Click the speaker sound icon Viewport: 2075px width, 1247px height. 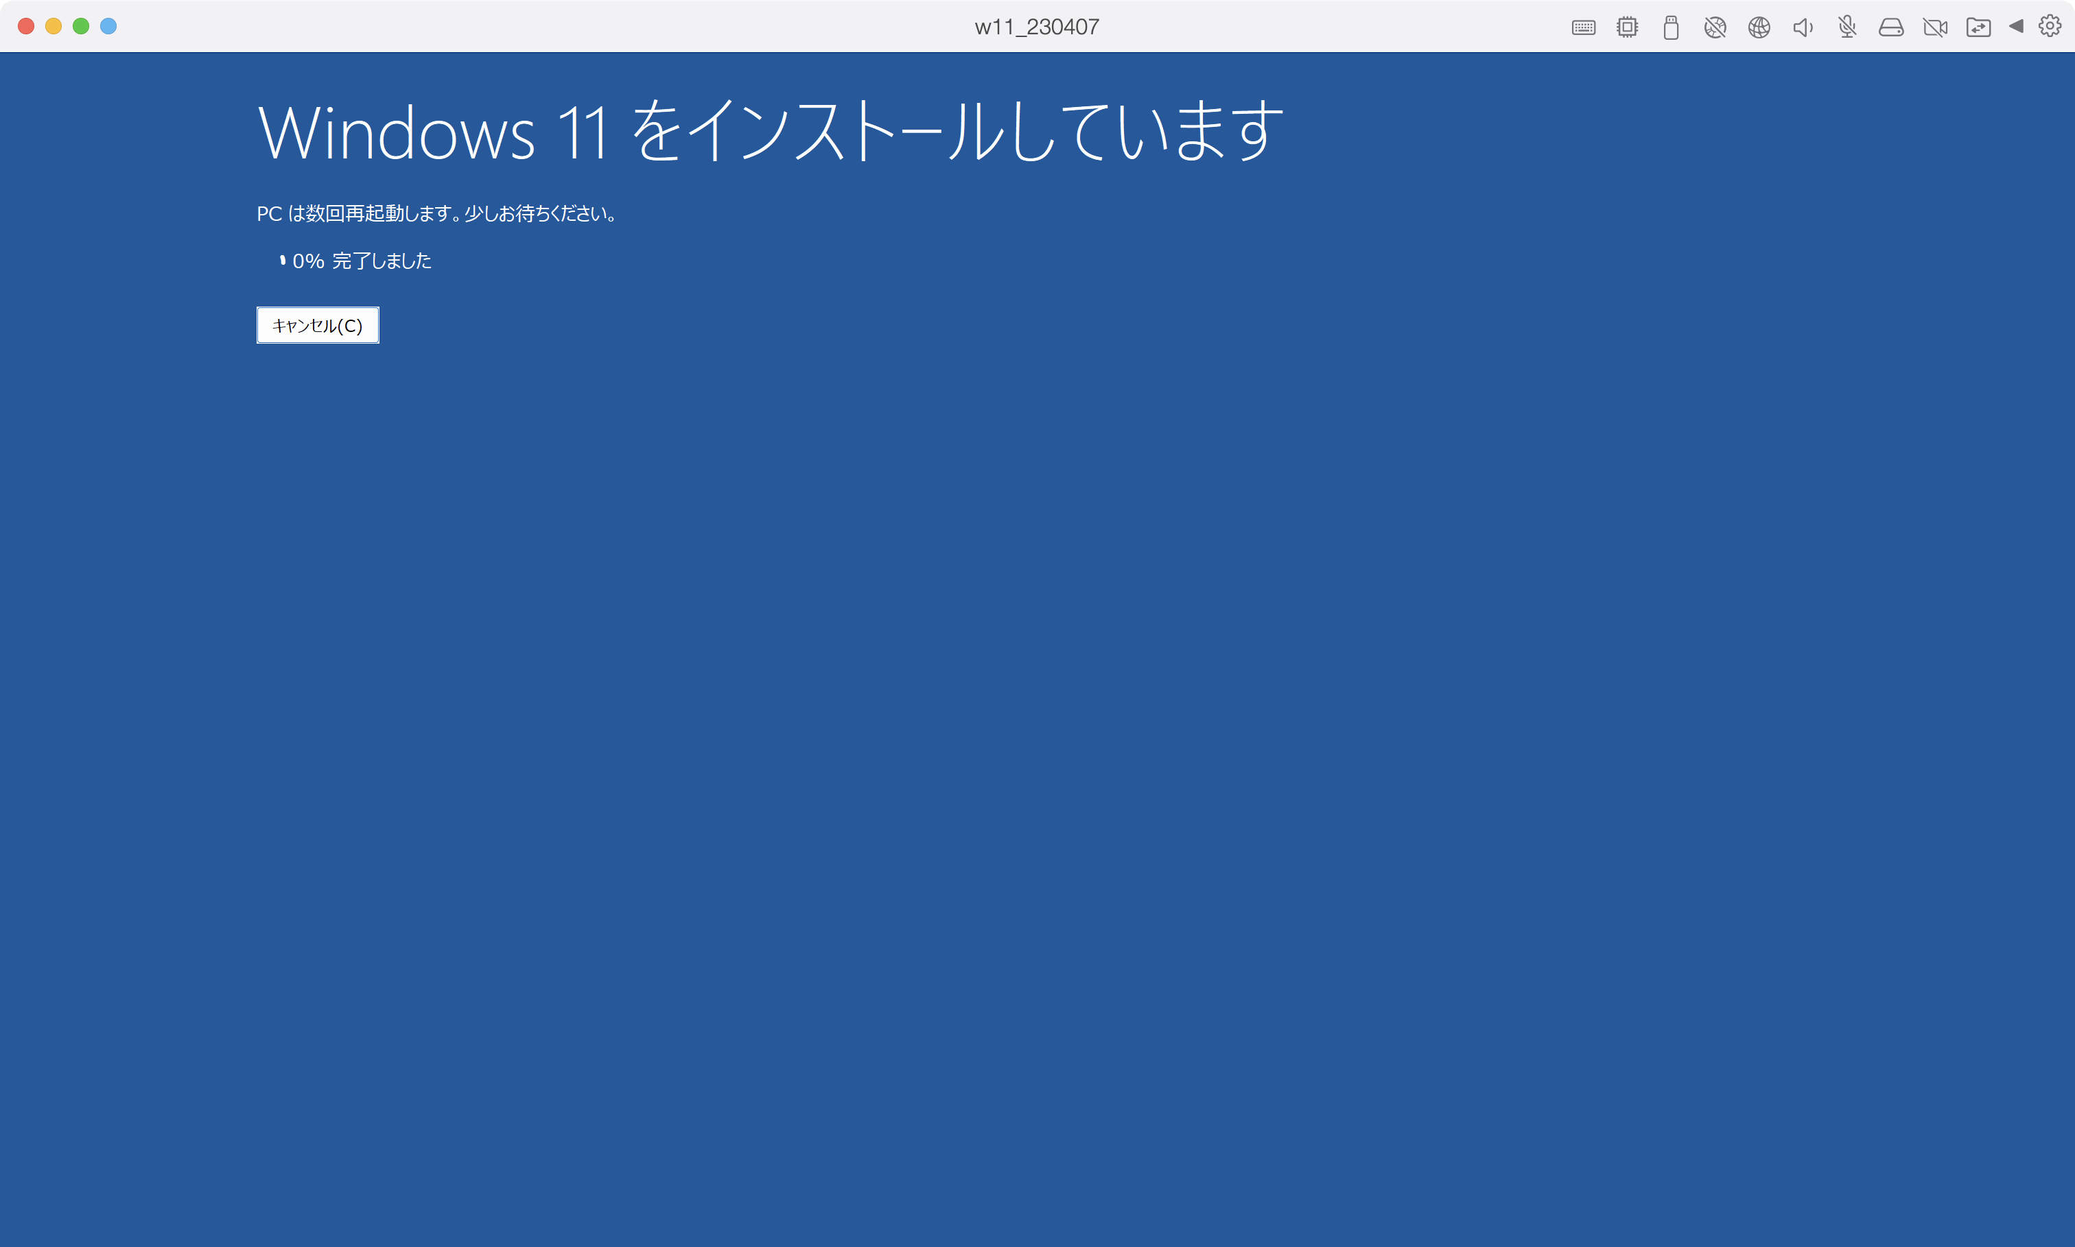1803,27
